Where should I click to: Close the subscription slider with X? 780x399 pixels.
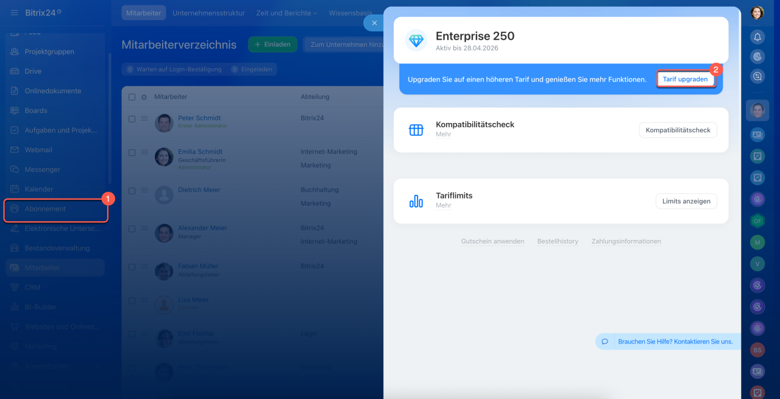(x=374, y=23)
